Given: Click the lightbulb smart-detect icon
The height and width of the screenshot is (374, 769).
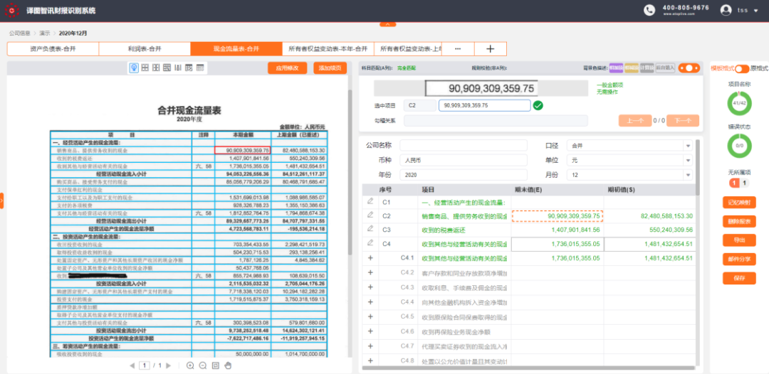Looking at the screenshot, I should click(x=133, y=68).
